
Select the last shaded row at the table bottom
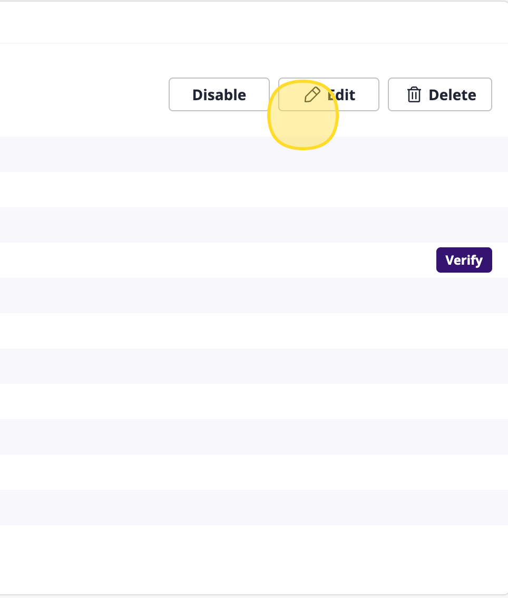point(211,507)
